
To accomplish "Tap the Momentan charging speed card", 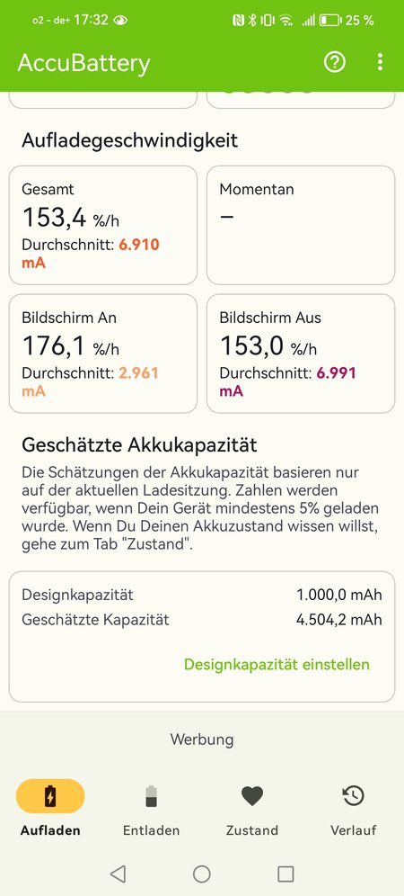I will (x=301, y=225).
